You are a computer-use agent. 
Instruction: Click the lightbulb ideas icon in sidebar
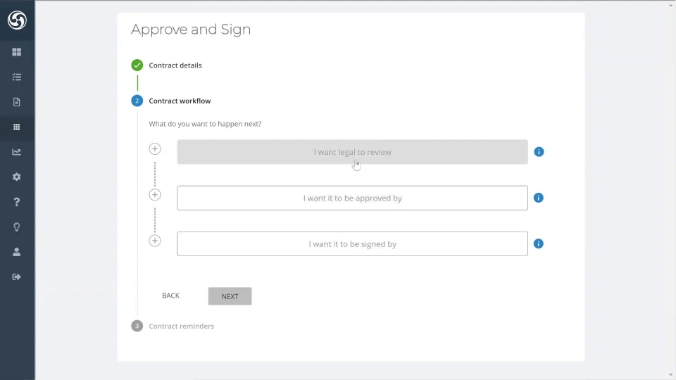[17, 227]
